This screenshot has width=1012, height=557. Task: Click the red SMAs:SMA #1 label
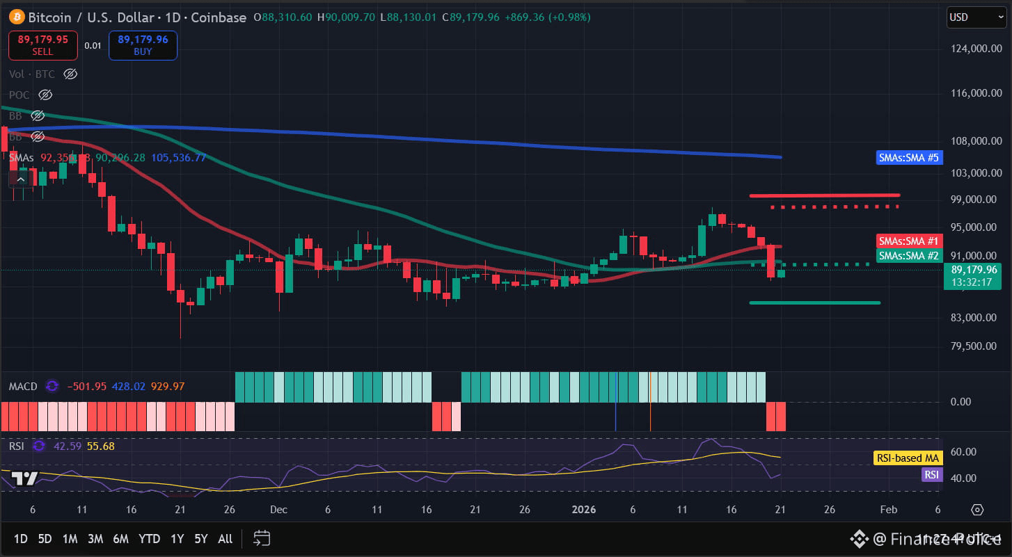tap(908, 241)
